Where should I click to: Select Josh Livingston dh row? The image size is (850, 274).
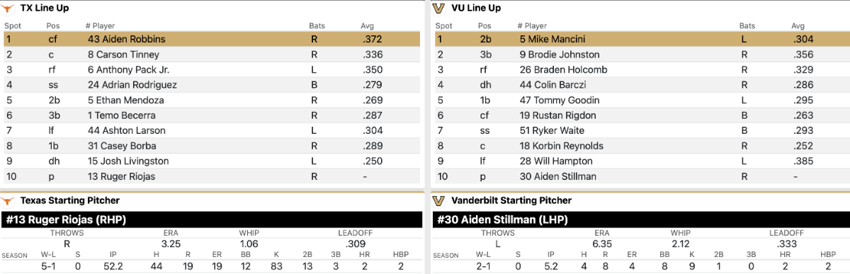coord(211,161)
